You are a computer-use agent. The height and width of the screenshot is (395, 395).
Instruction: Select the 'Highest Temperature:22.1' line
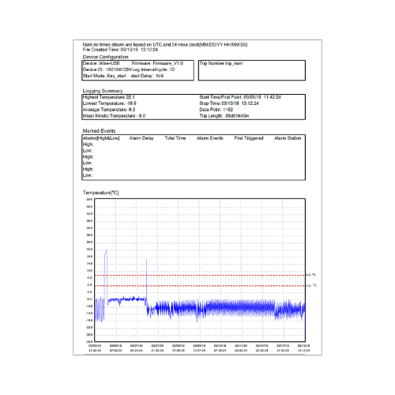[109, 97]
